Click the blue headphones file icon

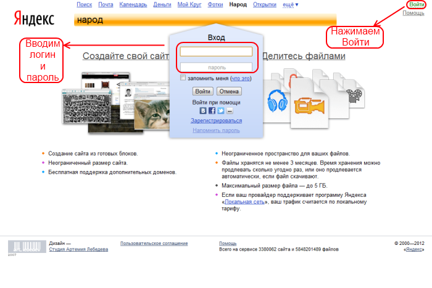tap(277, 100)
